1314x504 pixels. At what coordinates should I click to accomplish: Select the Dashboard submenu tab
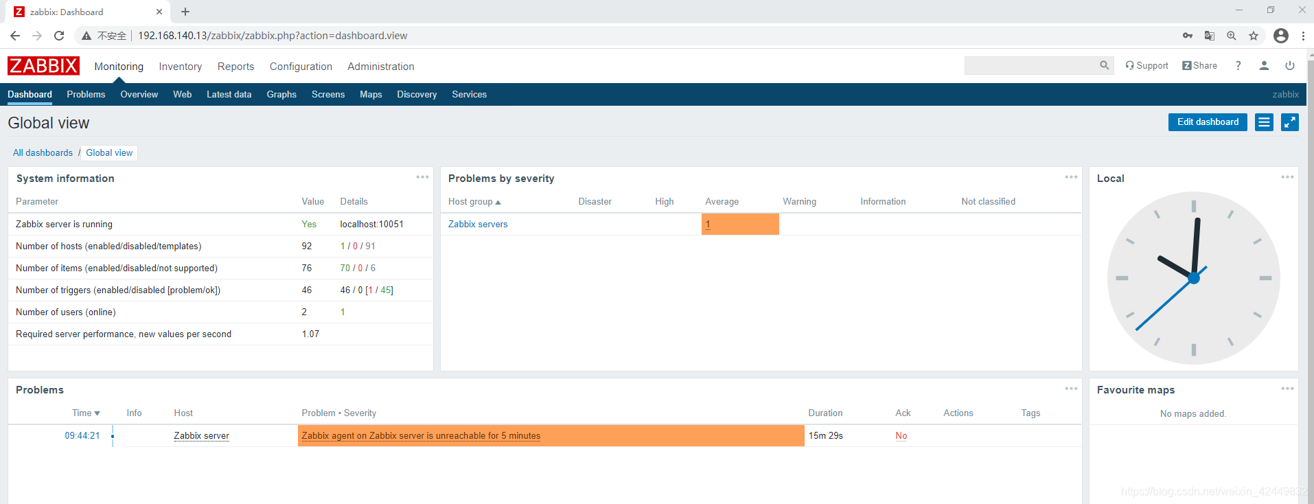click(x=30, y=95)
